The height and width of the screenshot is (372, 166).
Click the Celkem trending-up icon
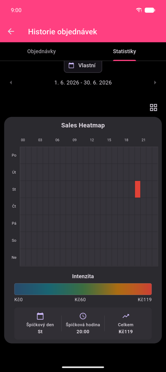click(126, 316)
